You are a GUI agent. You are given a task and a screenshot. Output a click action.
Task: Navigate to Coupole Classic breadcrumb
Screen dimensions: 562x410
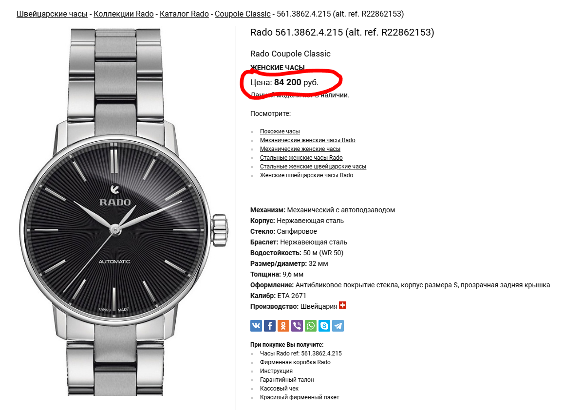[243, 14]
